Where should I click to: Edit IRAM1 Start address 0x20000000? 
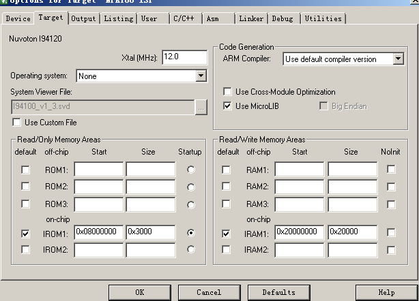[300, 232]
